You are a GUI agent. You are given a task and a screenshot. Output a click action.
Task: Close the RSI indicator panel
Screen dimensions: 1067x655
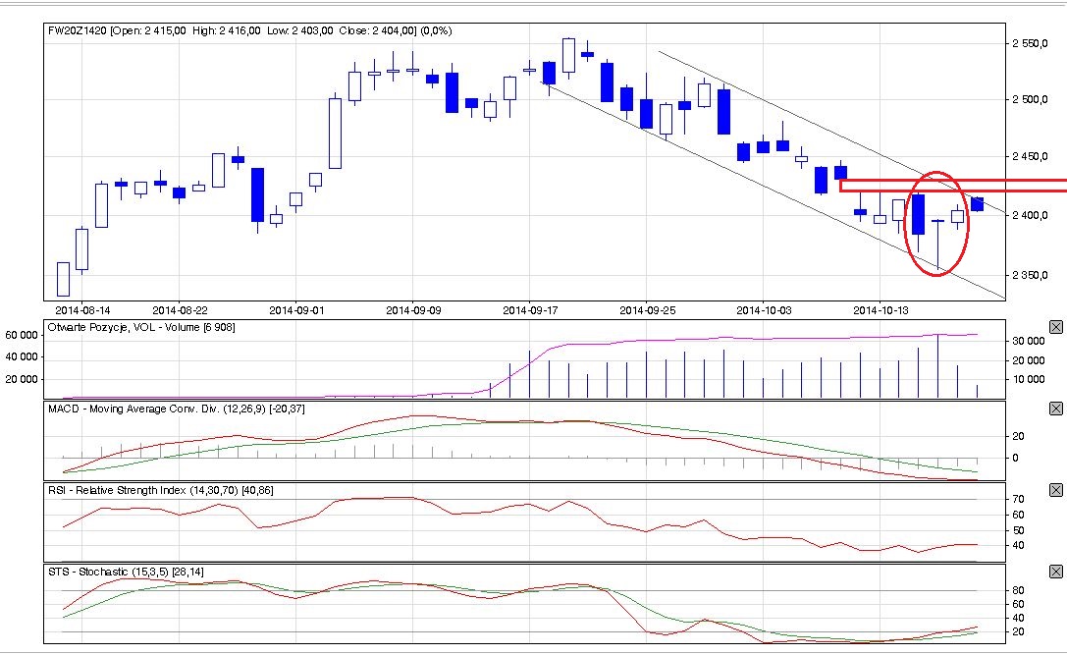[1055, 490]
